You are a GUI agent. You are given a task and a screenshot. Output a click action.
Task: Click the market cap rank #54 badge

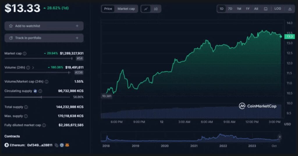80,58
